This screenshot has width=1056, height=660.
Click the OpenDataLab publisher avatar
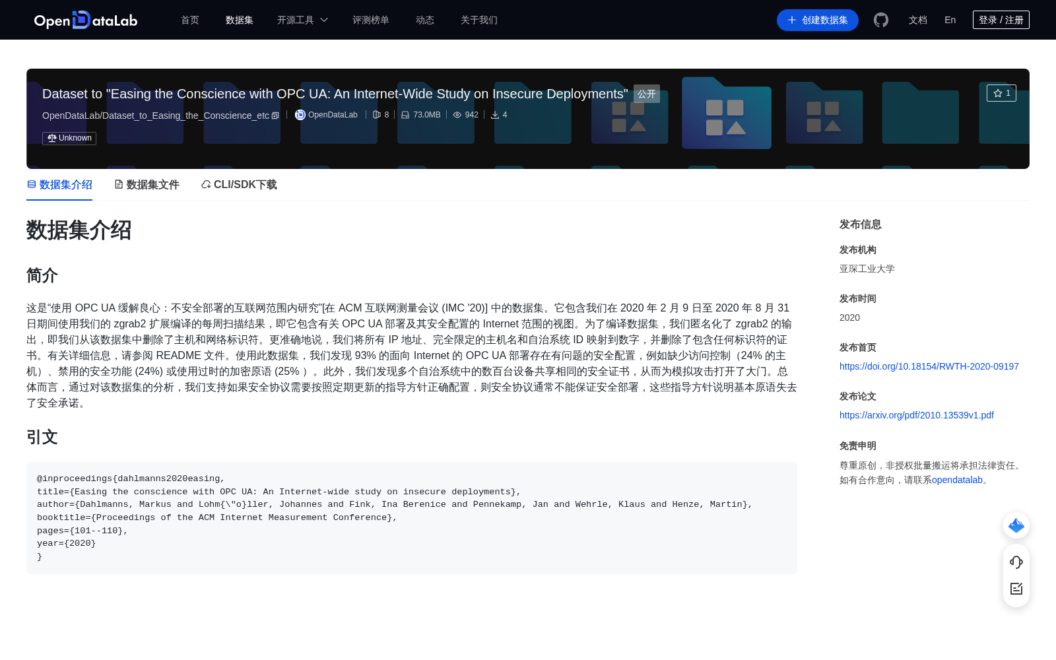[x=300, y=115]
